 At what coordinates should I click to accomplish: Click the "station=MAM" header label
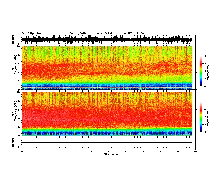tap(104, 33)
